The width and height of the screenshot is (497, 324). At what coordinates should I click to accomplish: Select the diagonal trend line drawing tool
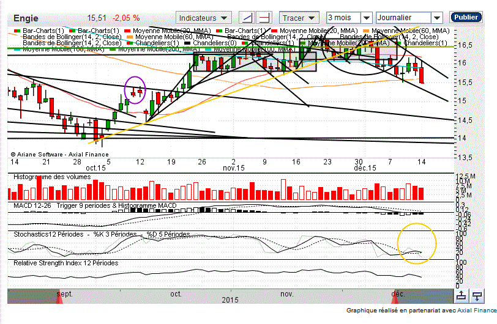click(x=247, y=18)
